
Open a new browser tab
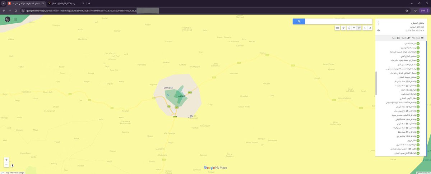(89, 3)
